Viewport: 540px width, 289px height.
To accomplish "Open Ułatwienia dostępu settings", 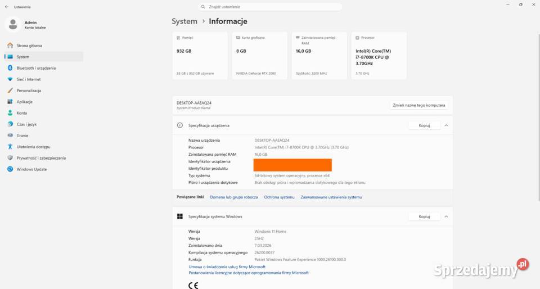I will tap(44, 147).
